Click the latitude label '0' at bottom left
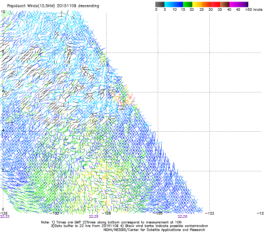This screenshot has width=264, height=232. [x=3, y=210]
